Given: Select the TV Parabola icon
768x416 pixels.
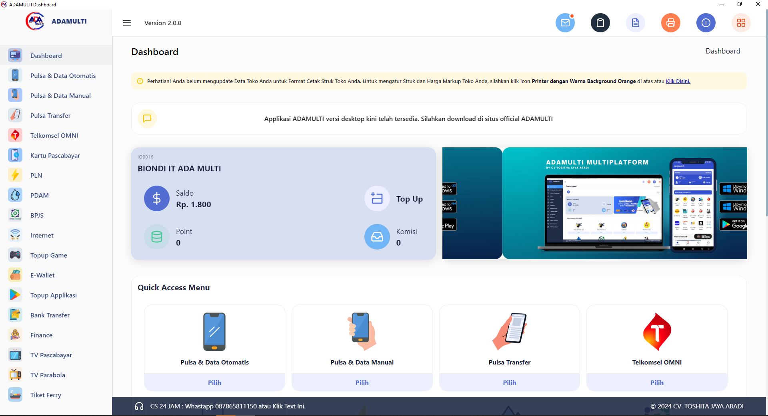Looking at the screenshot, I should tap(15, 374).
